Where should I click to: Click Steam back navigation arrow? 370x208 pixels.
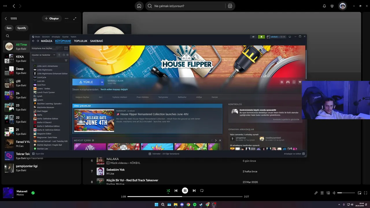[x=33, y=41]
